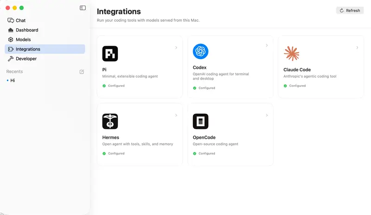Click OpenCode's green Configured checkmark

tap(194, 154)
